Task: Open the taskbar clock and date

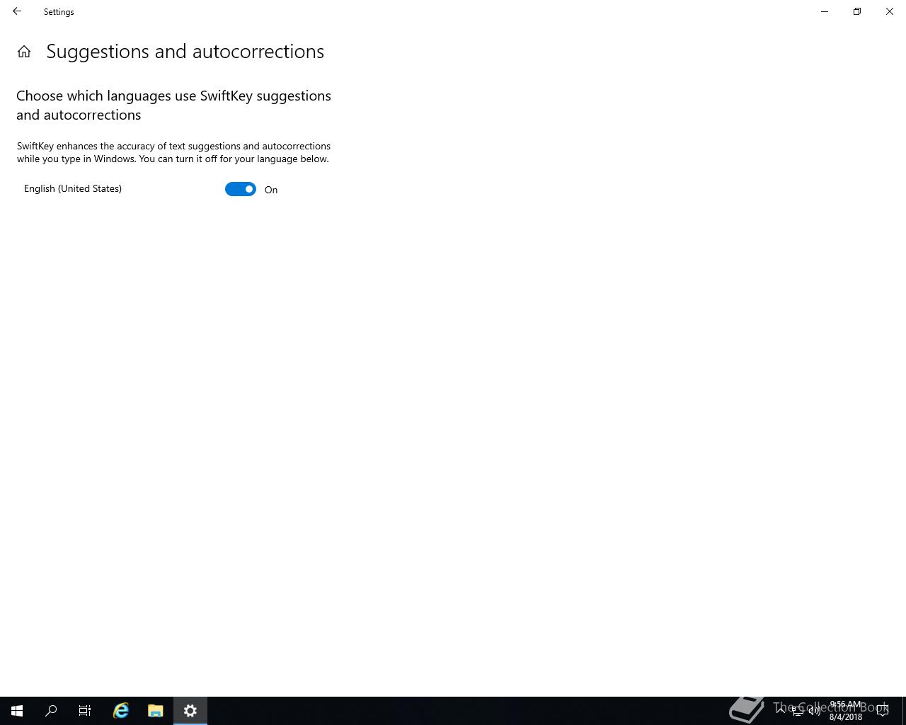Action: (x=846, y=711)
